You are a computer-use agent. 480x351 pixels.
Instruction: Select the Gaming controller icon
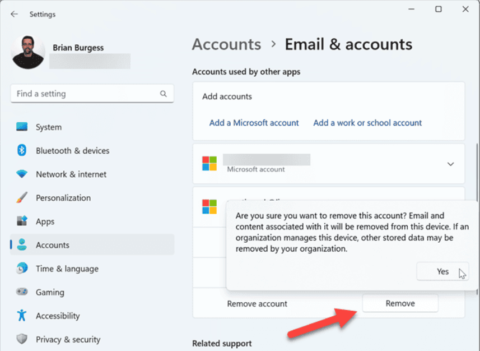(x=22, y=292)
